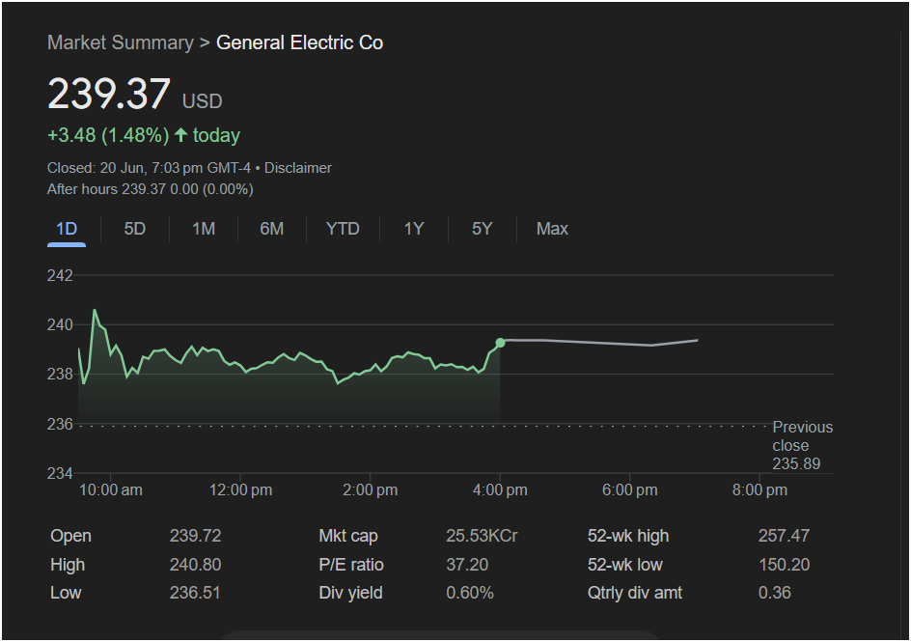Click the General Electric Co title
Screen dimensions: 911x642
[x=299, y=42]
